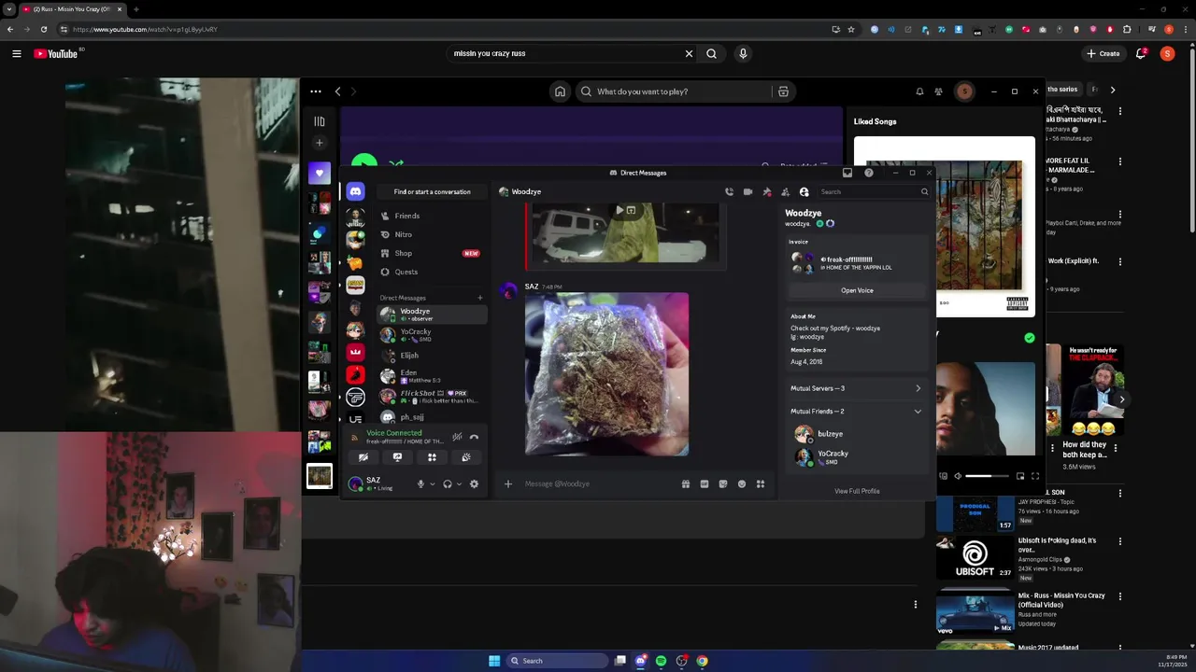Screen dimensions: 1196x672
Task: Open Nitro in Discord sidebar
Action: click(x=432, y=234)
